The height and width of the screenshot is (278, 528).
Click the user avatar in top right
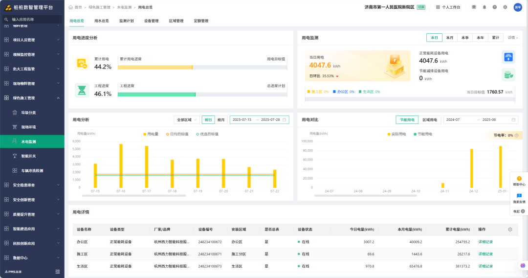click(x=518, y=7)
